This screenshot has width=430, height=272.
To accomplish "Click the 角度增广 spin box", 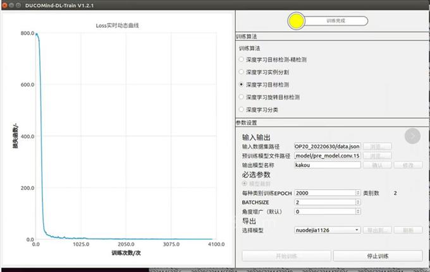I will tap(328, 211).
